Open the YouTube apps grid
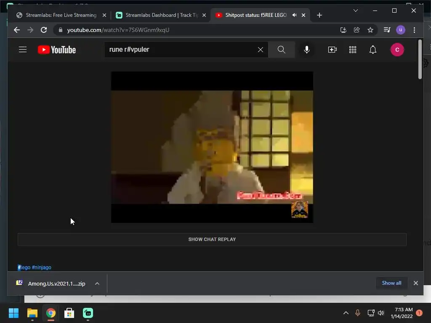The image size is (431, 323). [353, 50]
